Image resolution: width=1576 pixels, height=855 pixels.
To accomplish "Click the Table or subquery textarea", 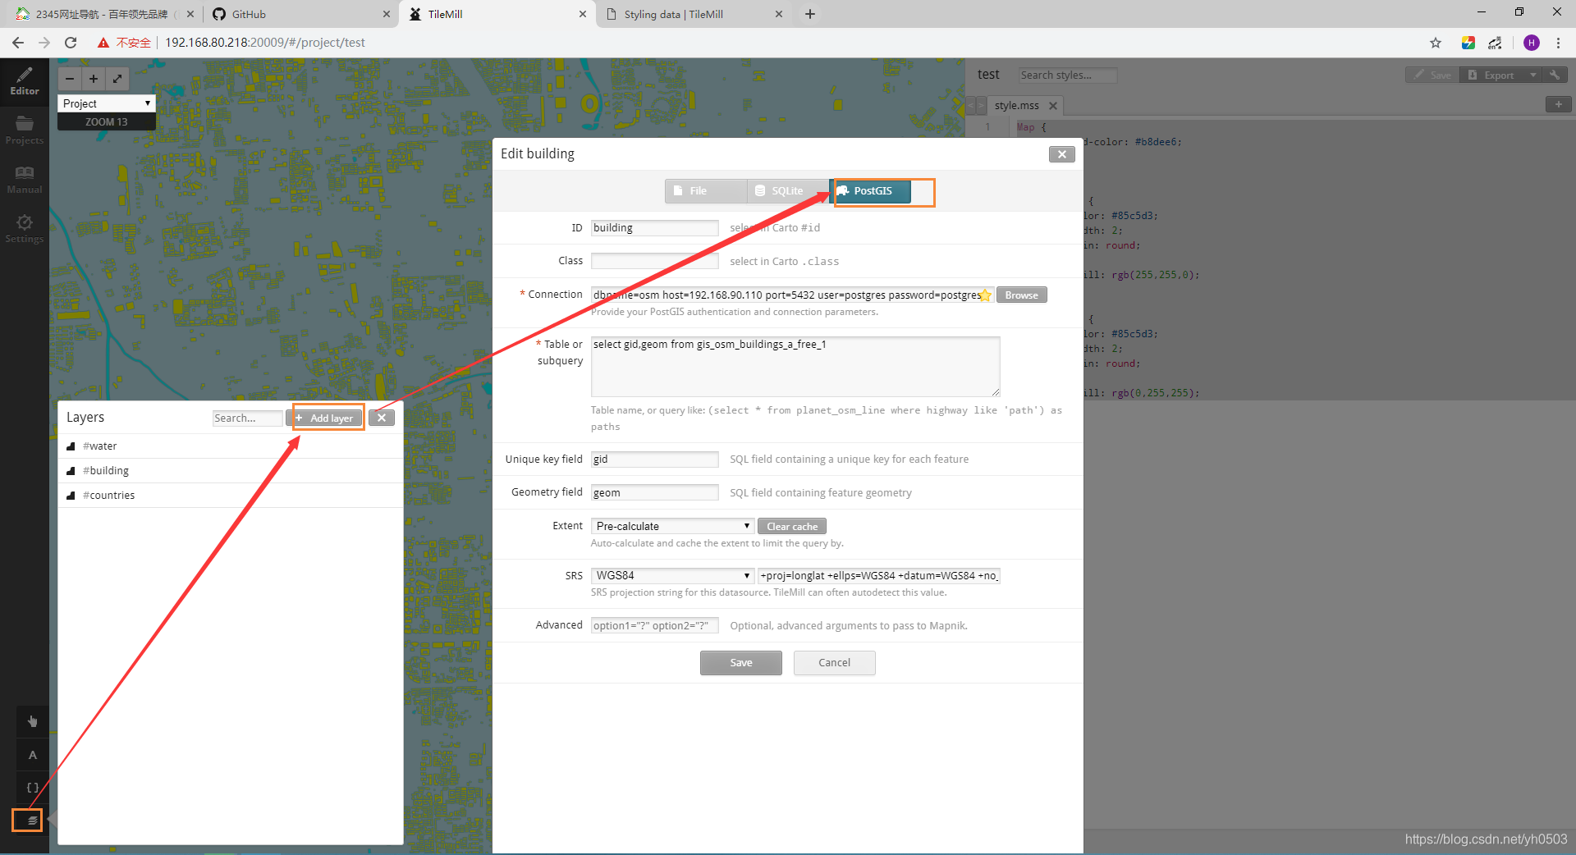I will coord(795,366).
